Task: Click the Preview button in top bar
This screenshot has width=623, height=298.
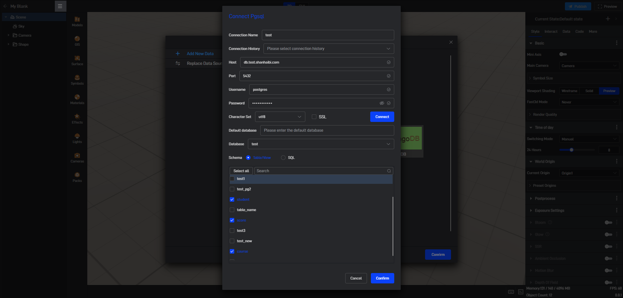Action: (x=607, y=6)
